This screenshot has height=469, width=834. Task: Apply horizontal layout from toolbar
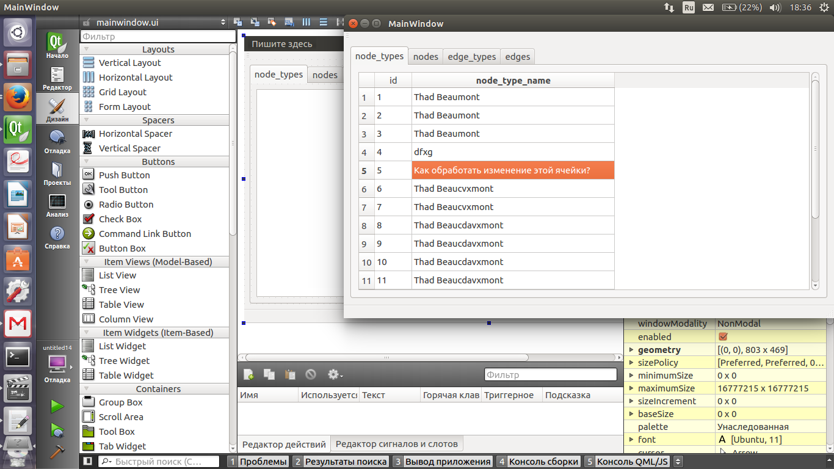[x=306, y=22]
